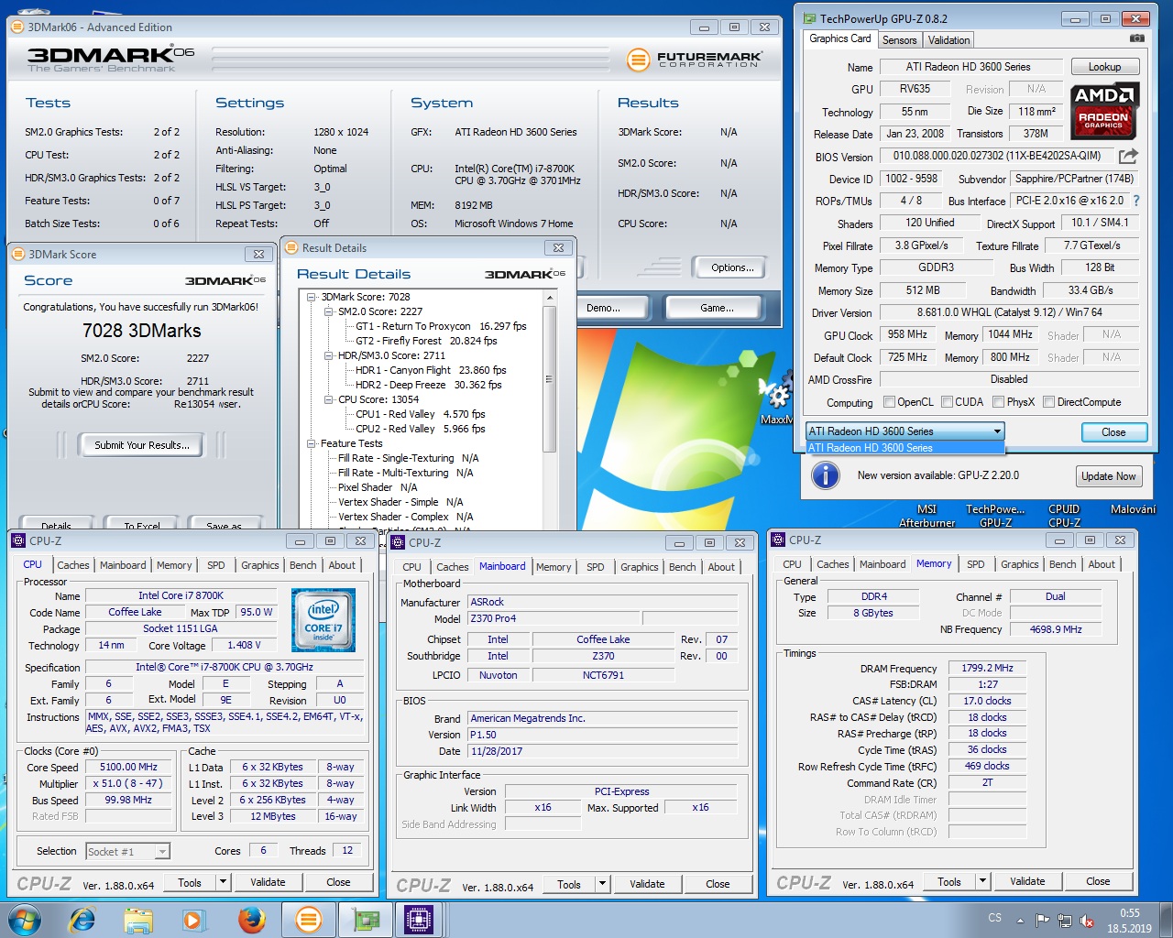Click the Bus Interface question mark icon
Viewport: 1173px width, 938px height.
tap(1136, 201)
